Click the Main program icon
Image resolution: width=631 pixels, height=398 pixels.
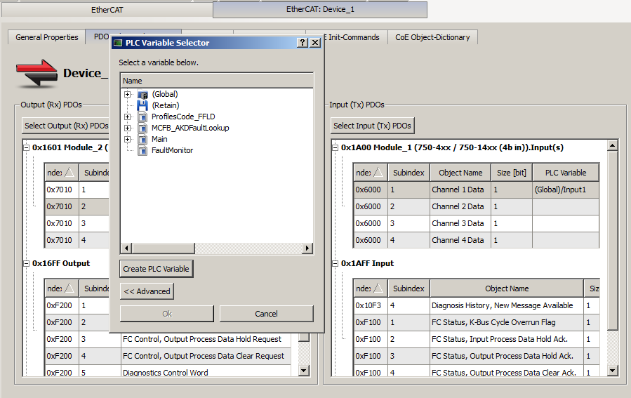[x=142, y=140]
